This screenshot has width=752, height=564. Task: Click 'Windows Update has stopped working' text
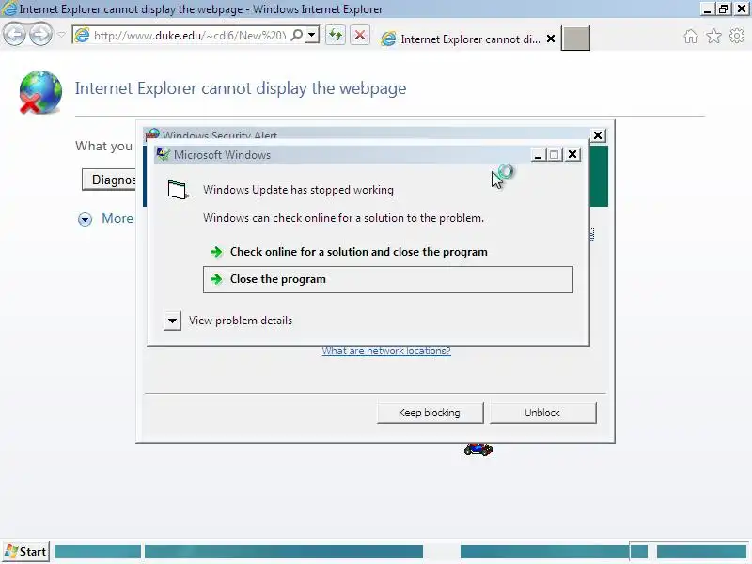click(x=298, y=190)
